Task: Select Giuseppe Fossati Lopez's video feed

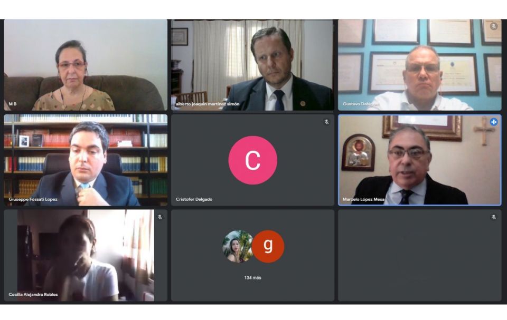Action: coord(86,160)
